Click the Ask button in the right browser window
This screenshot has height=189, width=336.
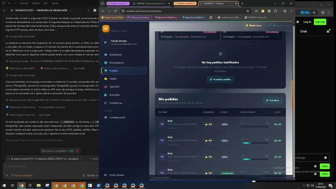305,12
